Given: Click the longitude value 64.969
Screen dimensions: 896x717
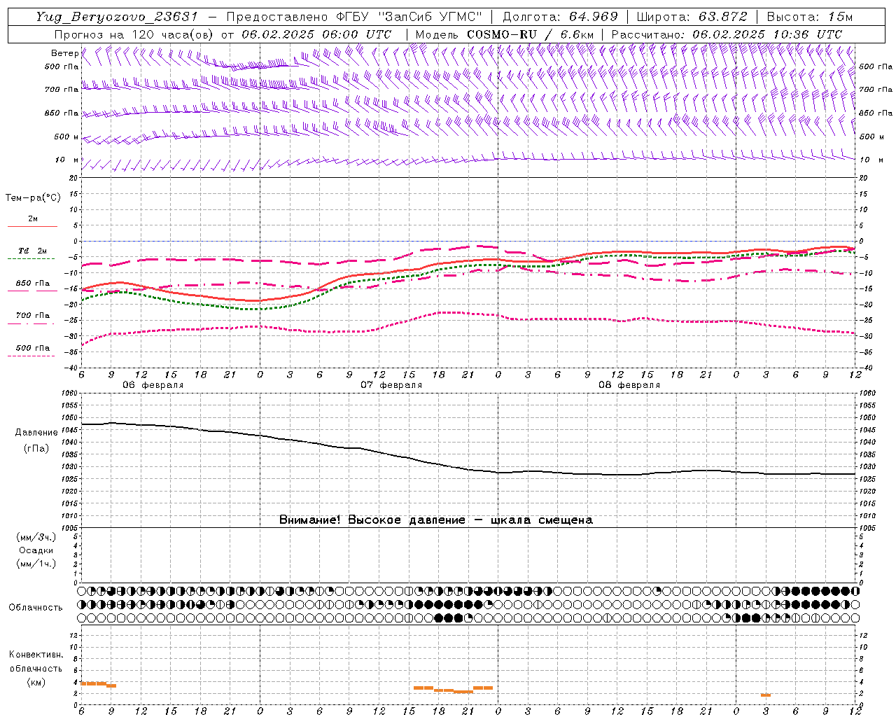Looking at the screenshot, I should [593, 17].
